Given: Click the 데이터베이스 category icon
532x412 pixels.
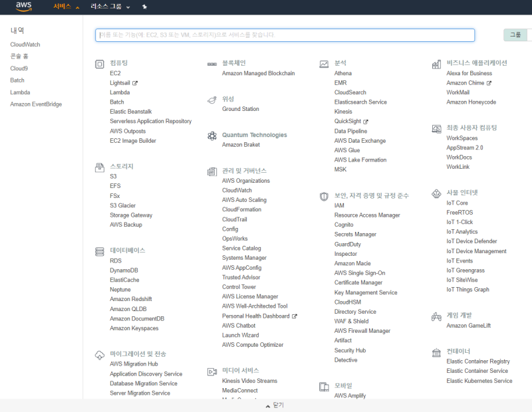Looking at the screenshot, I should coord(100,251).
